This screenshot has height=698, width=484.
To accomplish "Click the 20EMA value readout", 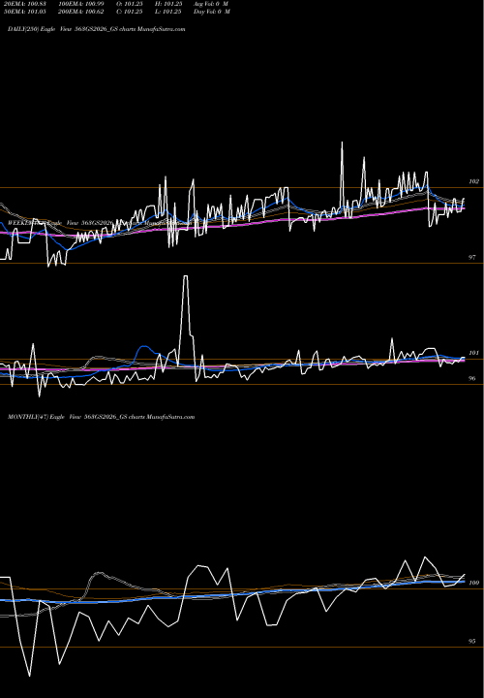I will tap(25, 4).
